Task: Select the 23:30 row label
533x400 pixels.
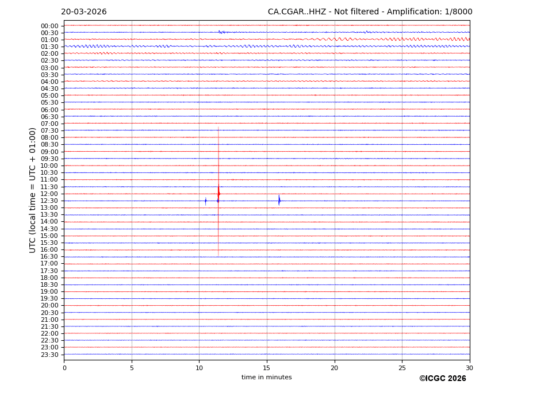Action: coord(49,355)
